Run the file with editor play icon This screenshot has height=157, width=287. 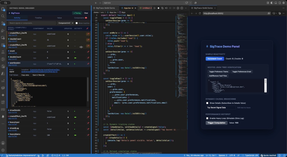click(x=155, y=8)
